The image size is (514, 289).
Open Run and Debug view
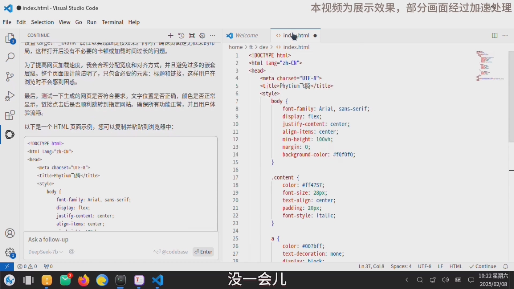coord(10,96)
